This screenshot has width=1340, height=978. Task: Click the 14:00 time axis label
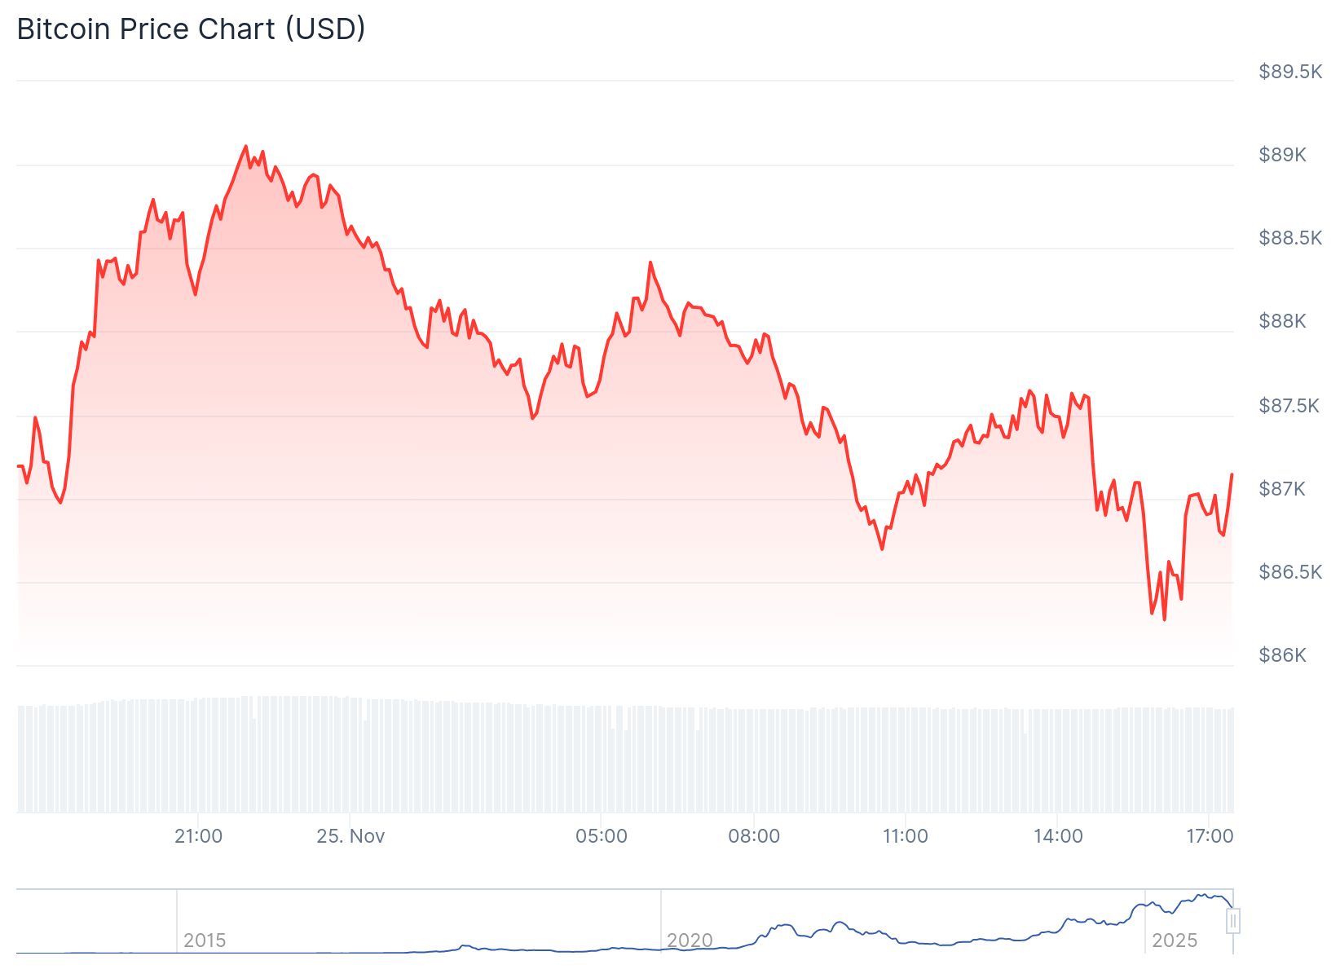tap(1058, 836)
